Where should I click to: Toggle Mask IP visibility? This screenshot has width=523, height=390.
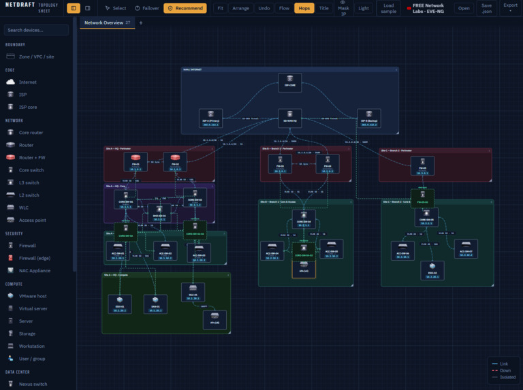[343, 8]
